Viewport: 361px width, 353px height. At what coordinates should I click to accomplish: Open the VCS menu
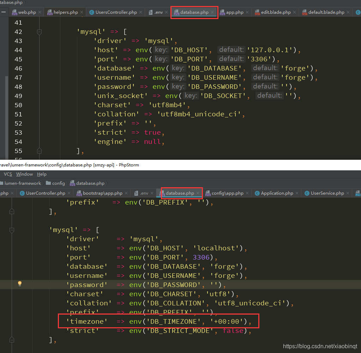(x=8, y=174)
